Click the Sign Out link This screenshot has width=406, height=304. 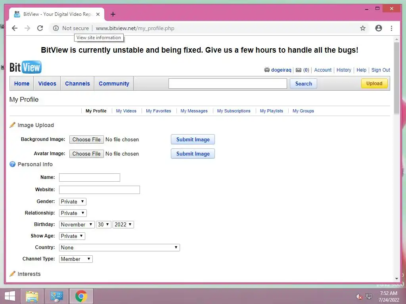pos(381,70)
